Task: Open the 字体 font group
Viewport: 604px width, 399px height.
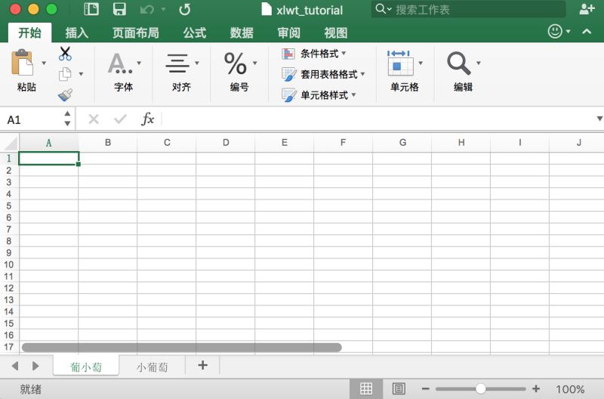Action: point(123,72)
